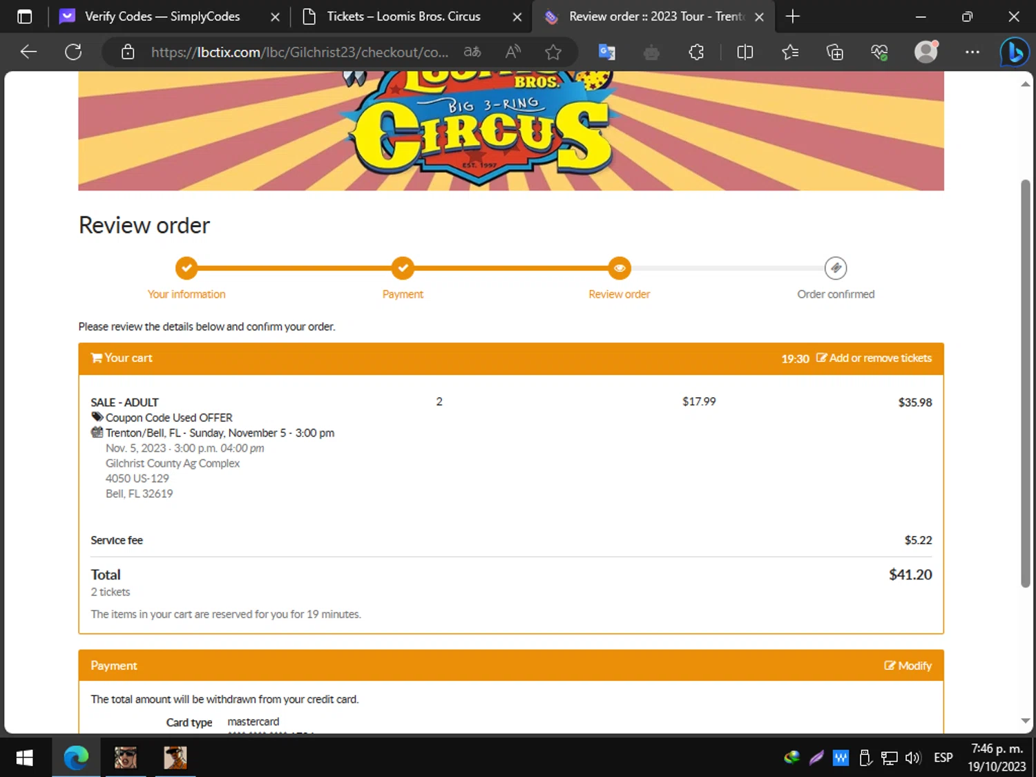Go to the Payment step

pyautogui.click(x=403, y=268)
